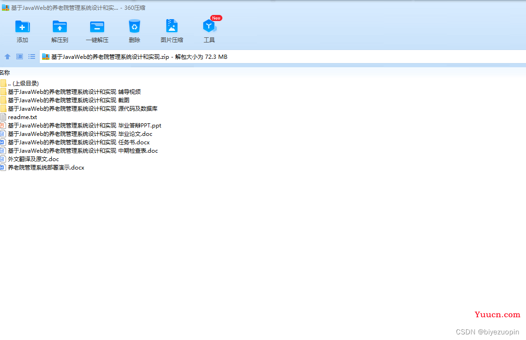The width and height of the screenshot is (526, 340).
Task: Select the 中期检查表.doc file name
Action: (x=83, y=150)
